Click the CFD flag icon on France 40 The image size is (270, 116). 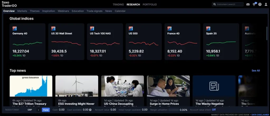170,28
